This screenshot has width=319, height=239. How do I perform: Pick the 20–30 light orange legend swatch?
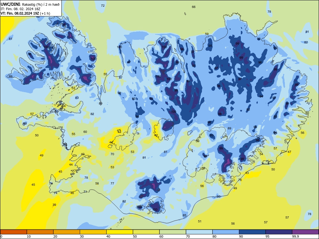tap(67, 232)
